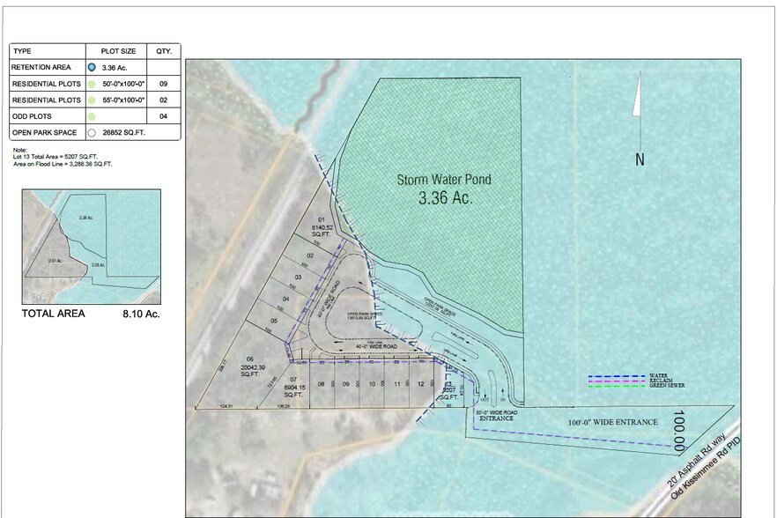The image size is (777, 518).
Task: Select lot 09 in the bottom row
Action: pos(346,384)
